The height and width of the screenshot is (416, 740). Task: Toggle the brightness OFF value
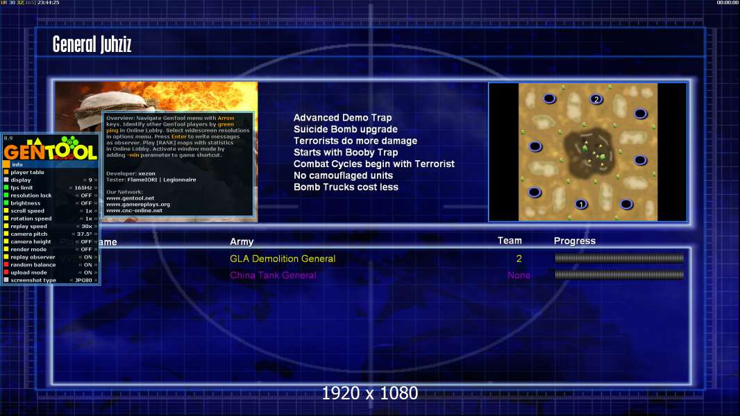(86, 203)
